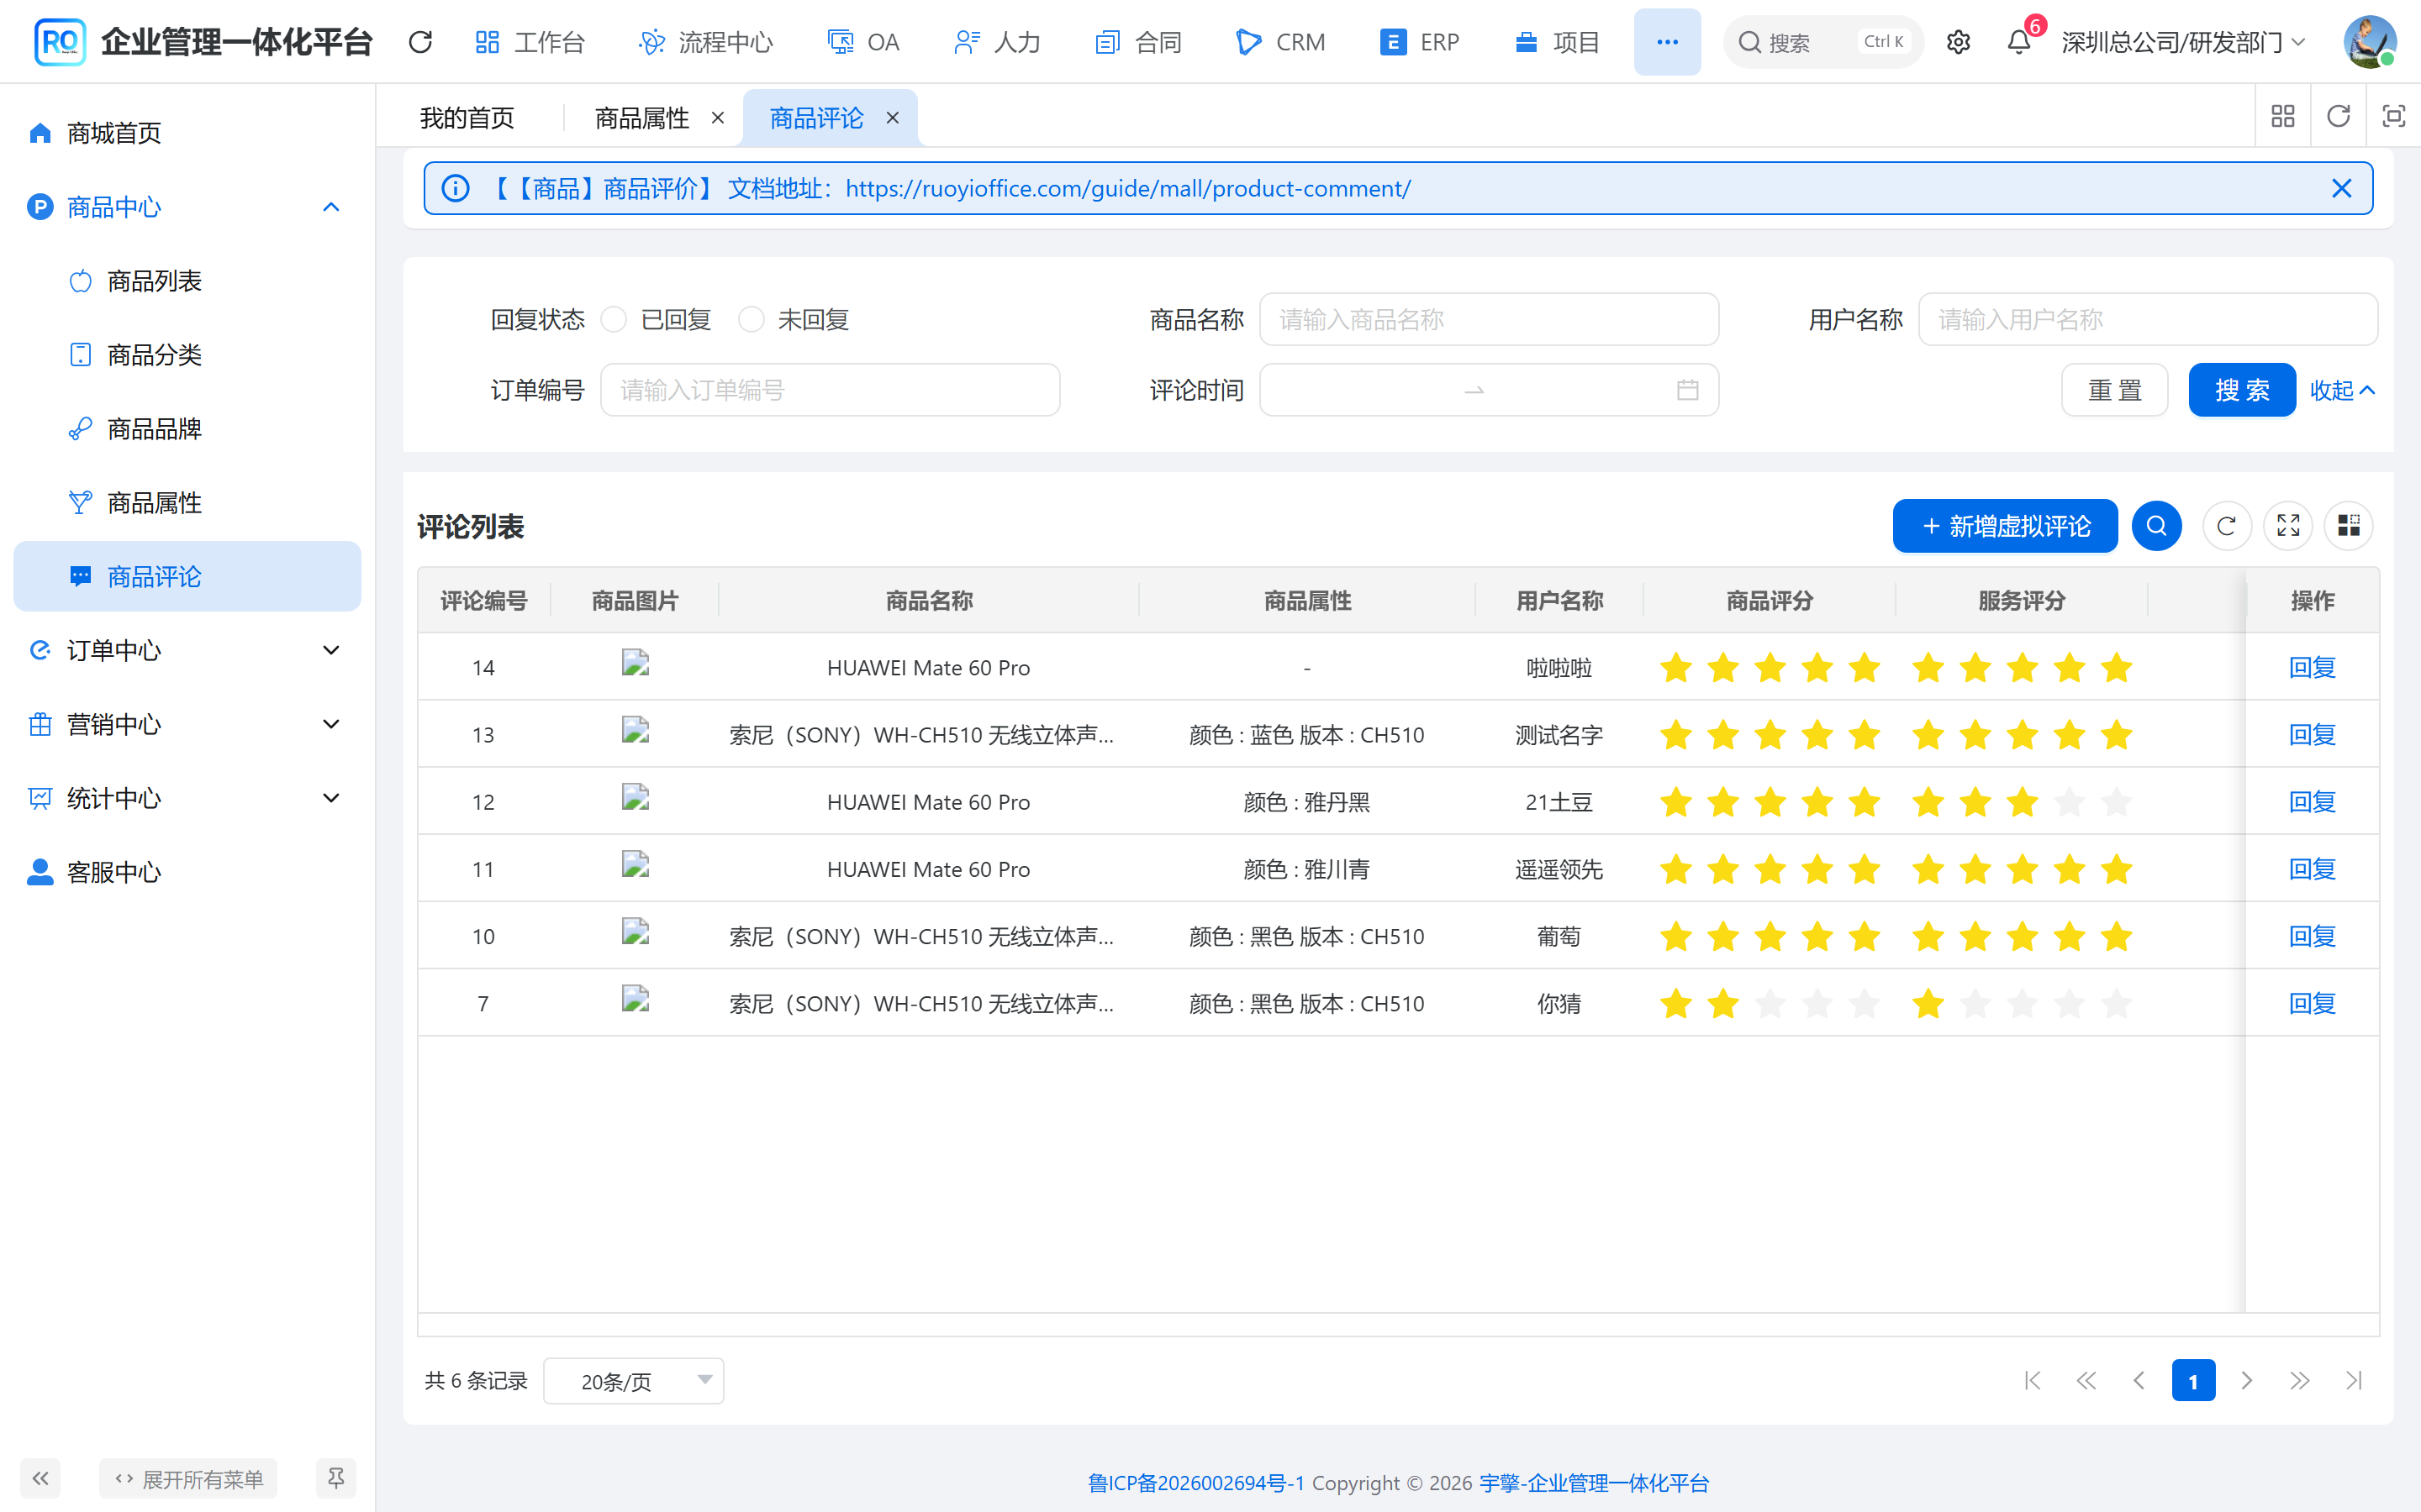This screenshot has height=1512, width=2421.
Task: Close the documentation info banner
Action: tap(2341, 188)
